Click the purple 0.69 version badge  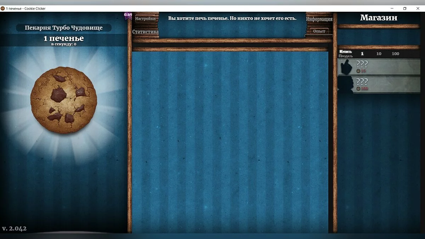pyautogui.click(x=128, y=16)
